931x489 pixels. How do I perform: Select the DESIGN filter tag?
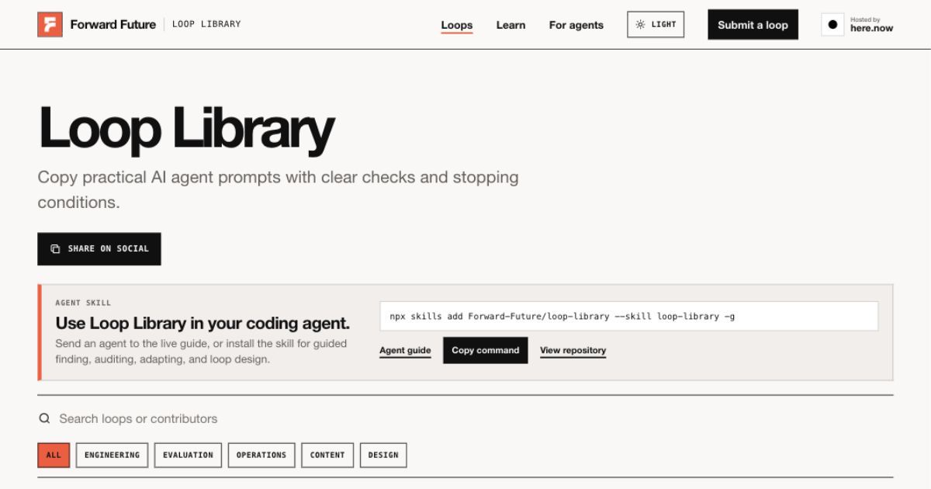(x=383, y=455)
